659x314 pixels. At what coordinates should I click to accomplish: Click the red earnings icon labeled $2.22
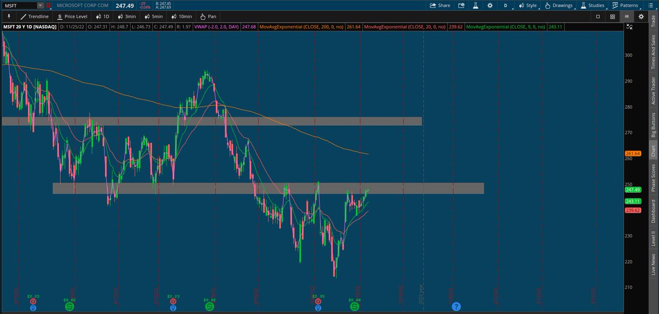(x=34, y=301)
